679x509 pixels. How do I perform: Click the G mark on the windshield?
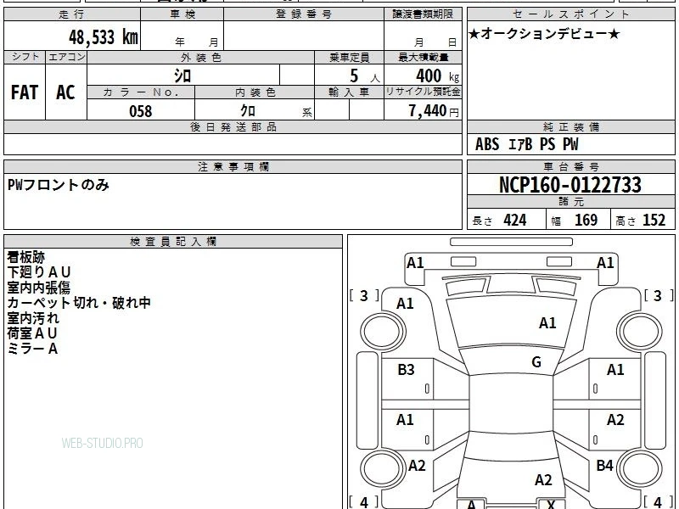[x=536, y=362]
